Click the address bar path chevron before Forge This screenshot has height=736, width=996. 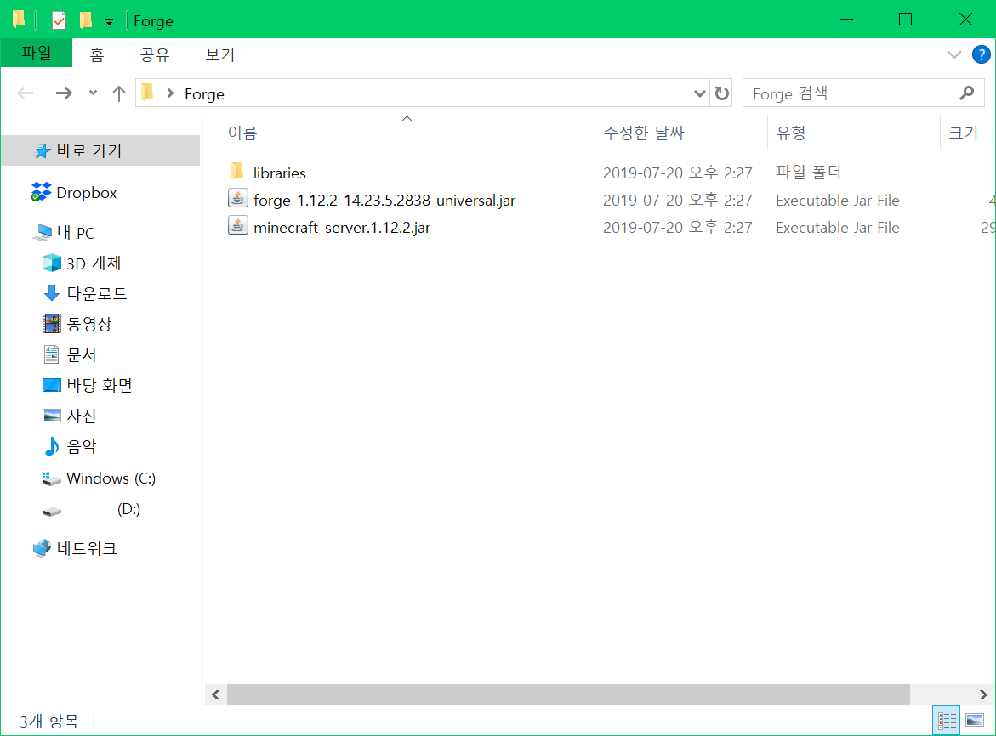[170, 93]
